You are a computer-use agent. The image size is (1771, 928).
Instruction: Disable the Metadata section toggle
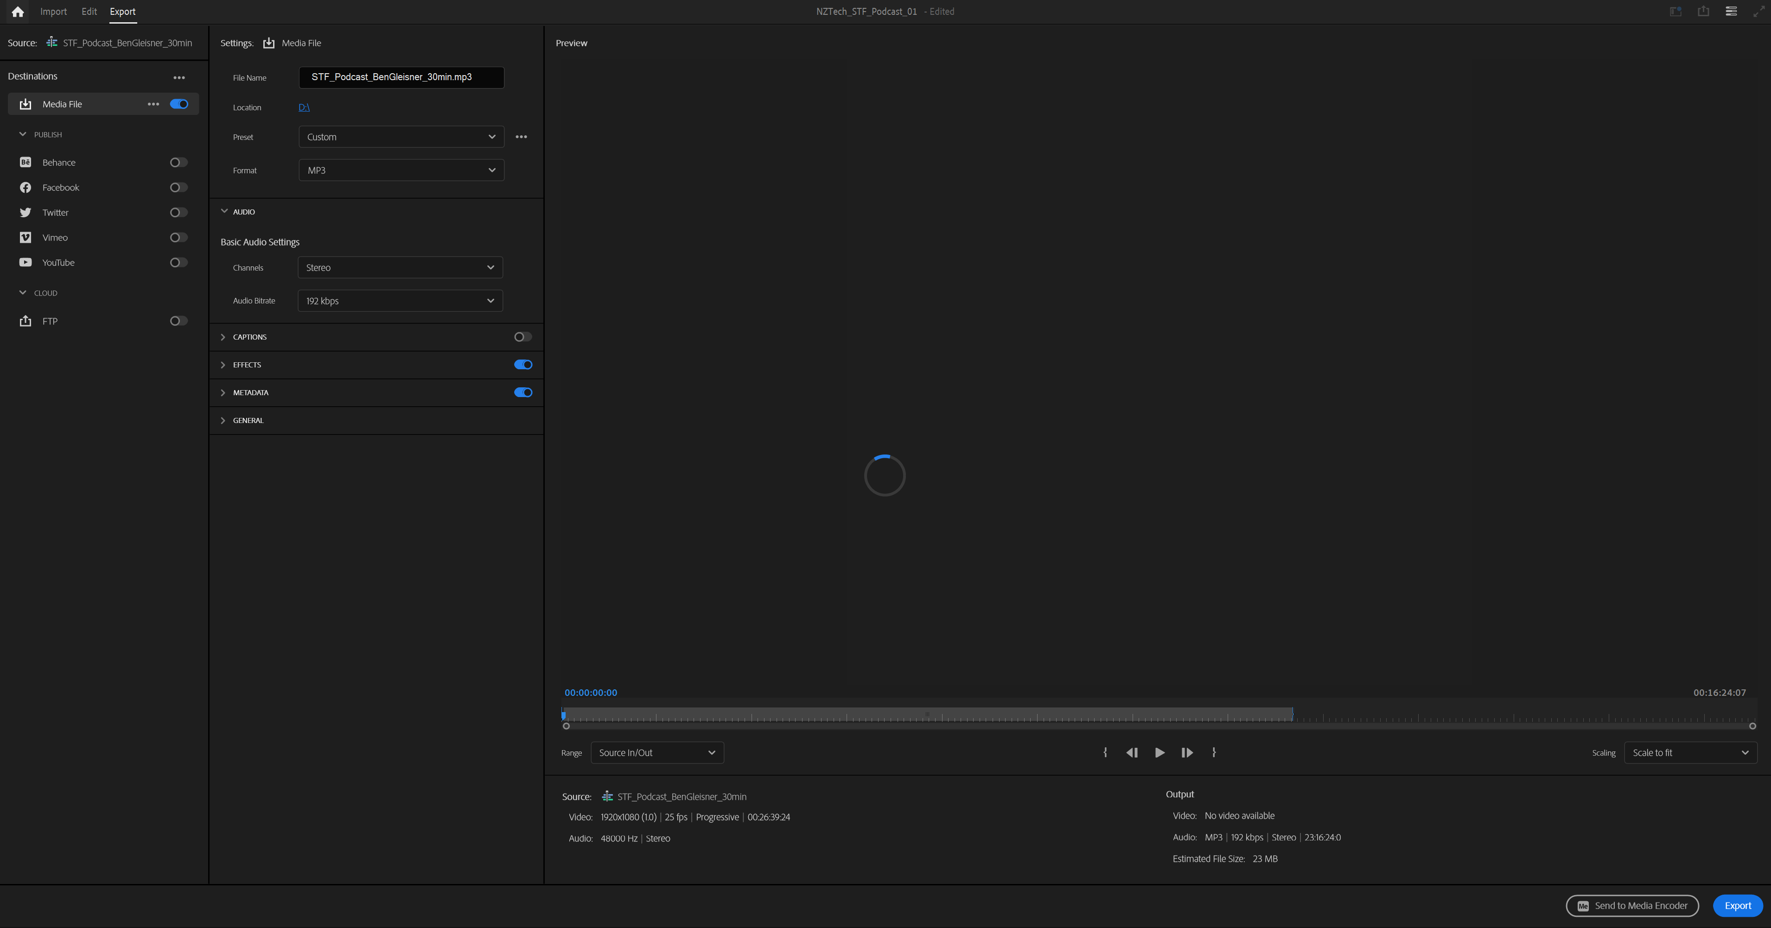click(522, 392)
